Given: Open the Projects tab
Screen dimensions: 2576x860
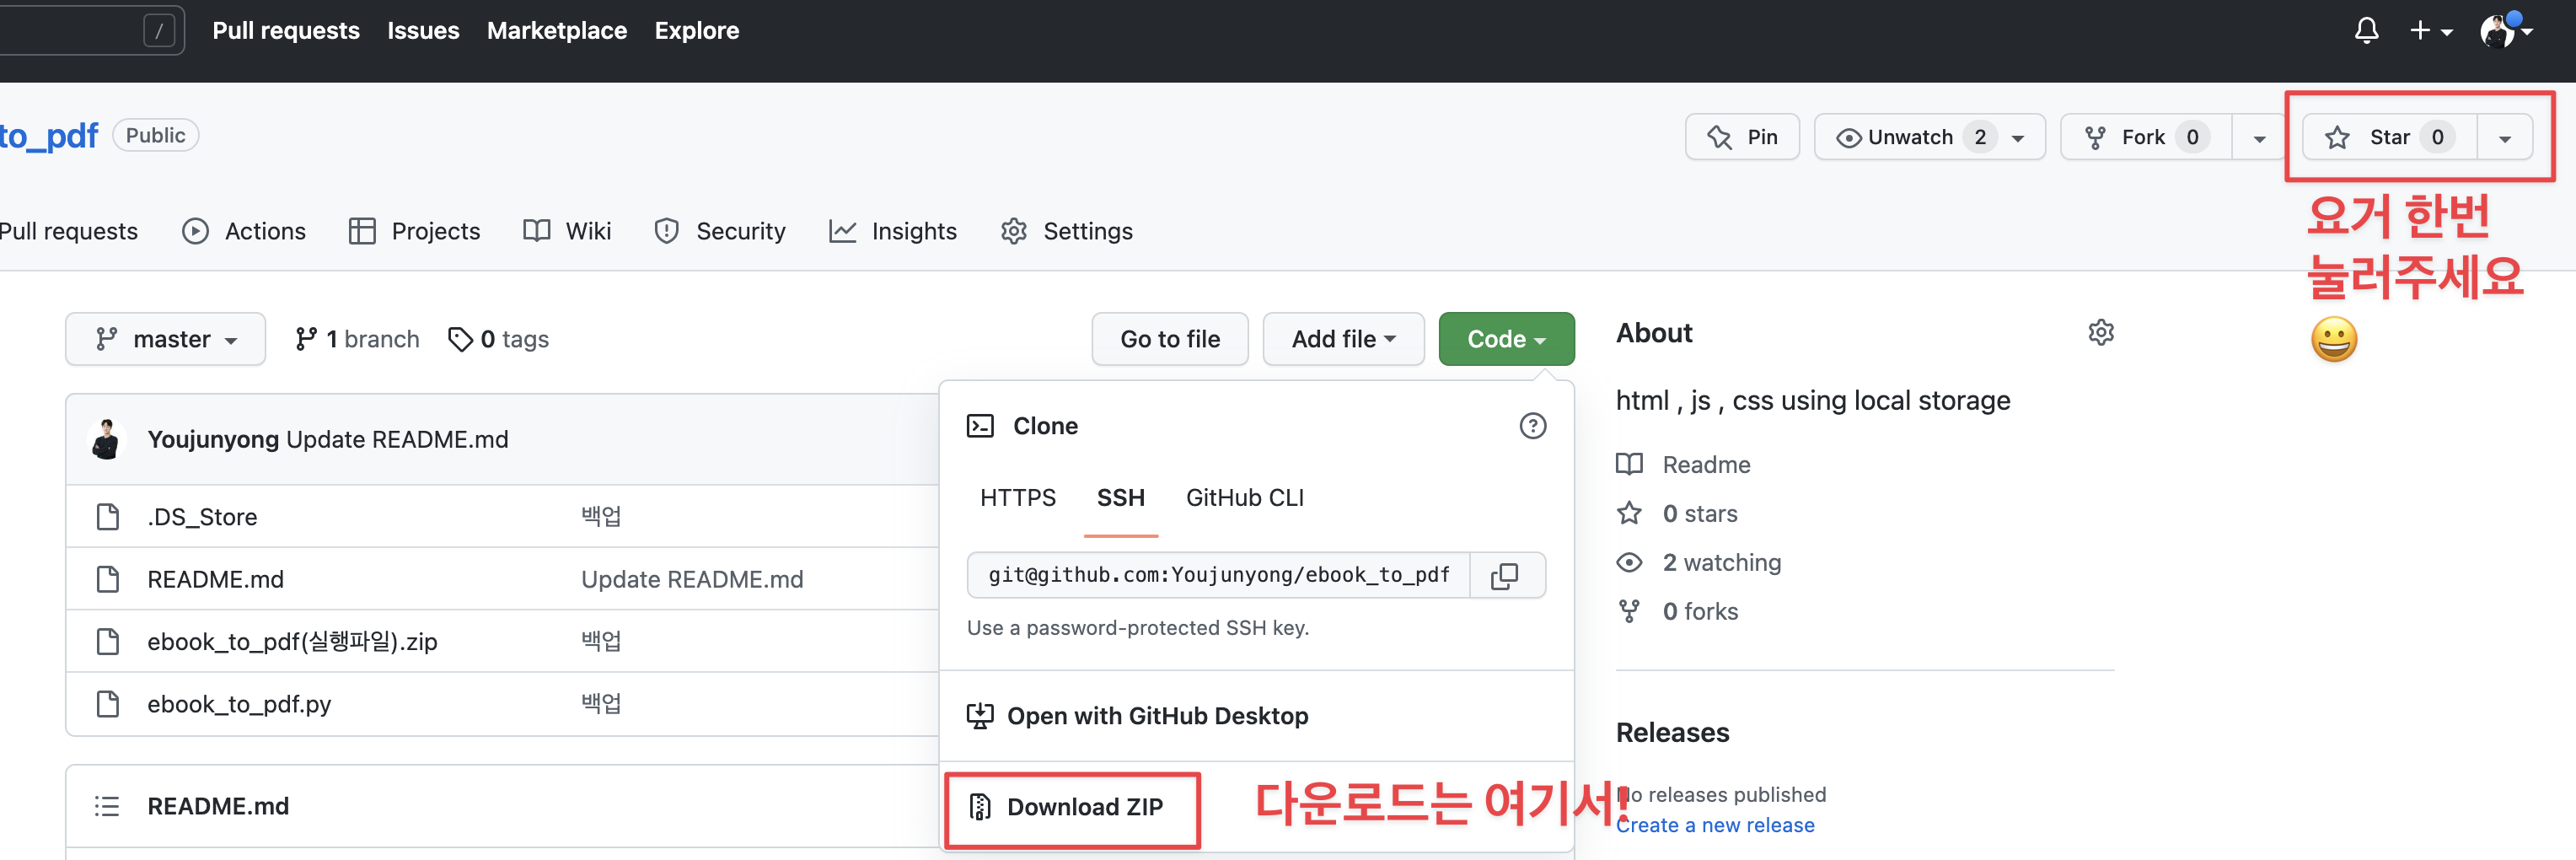Looking at the screenshot, I should 414,231.
